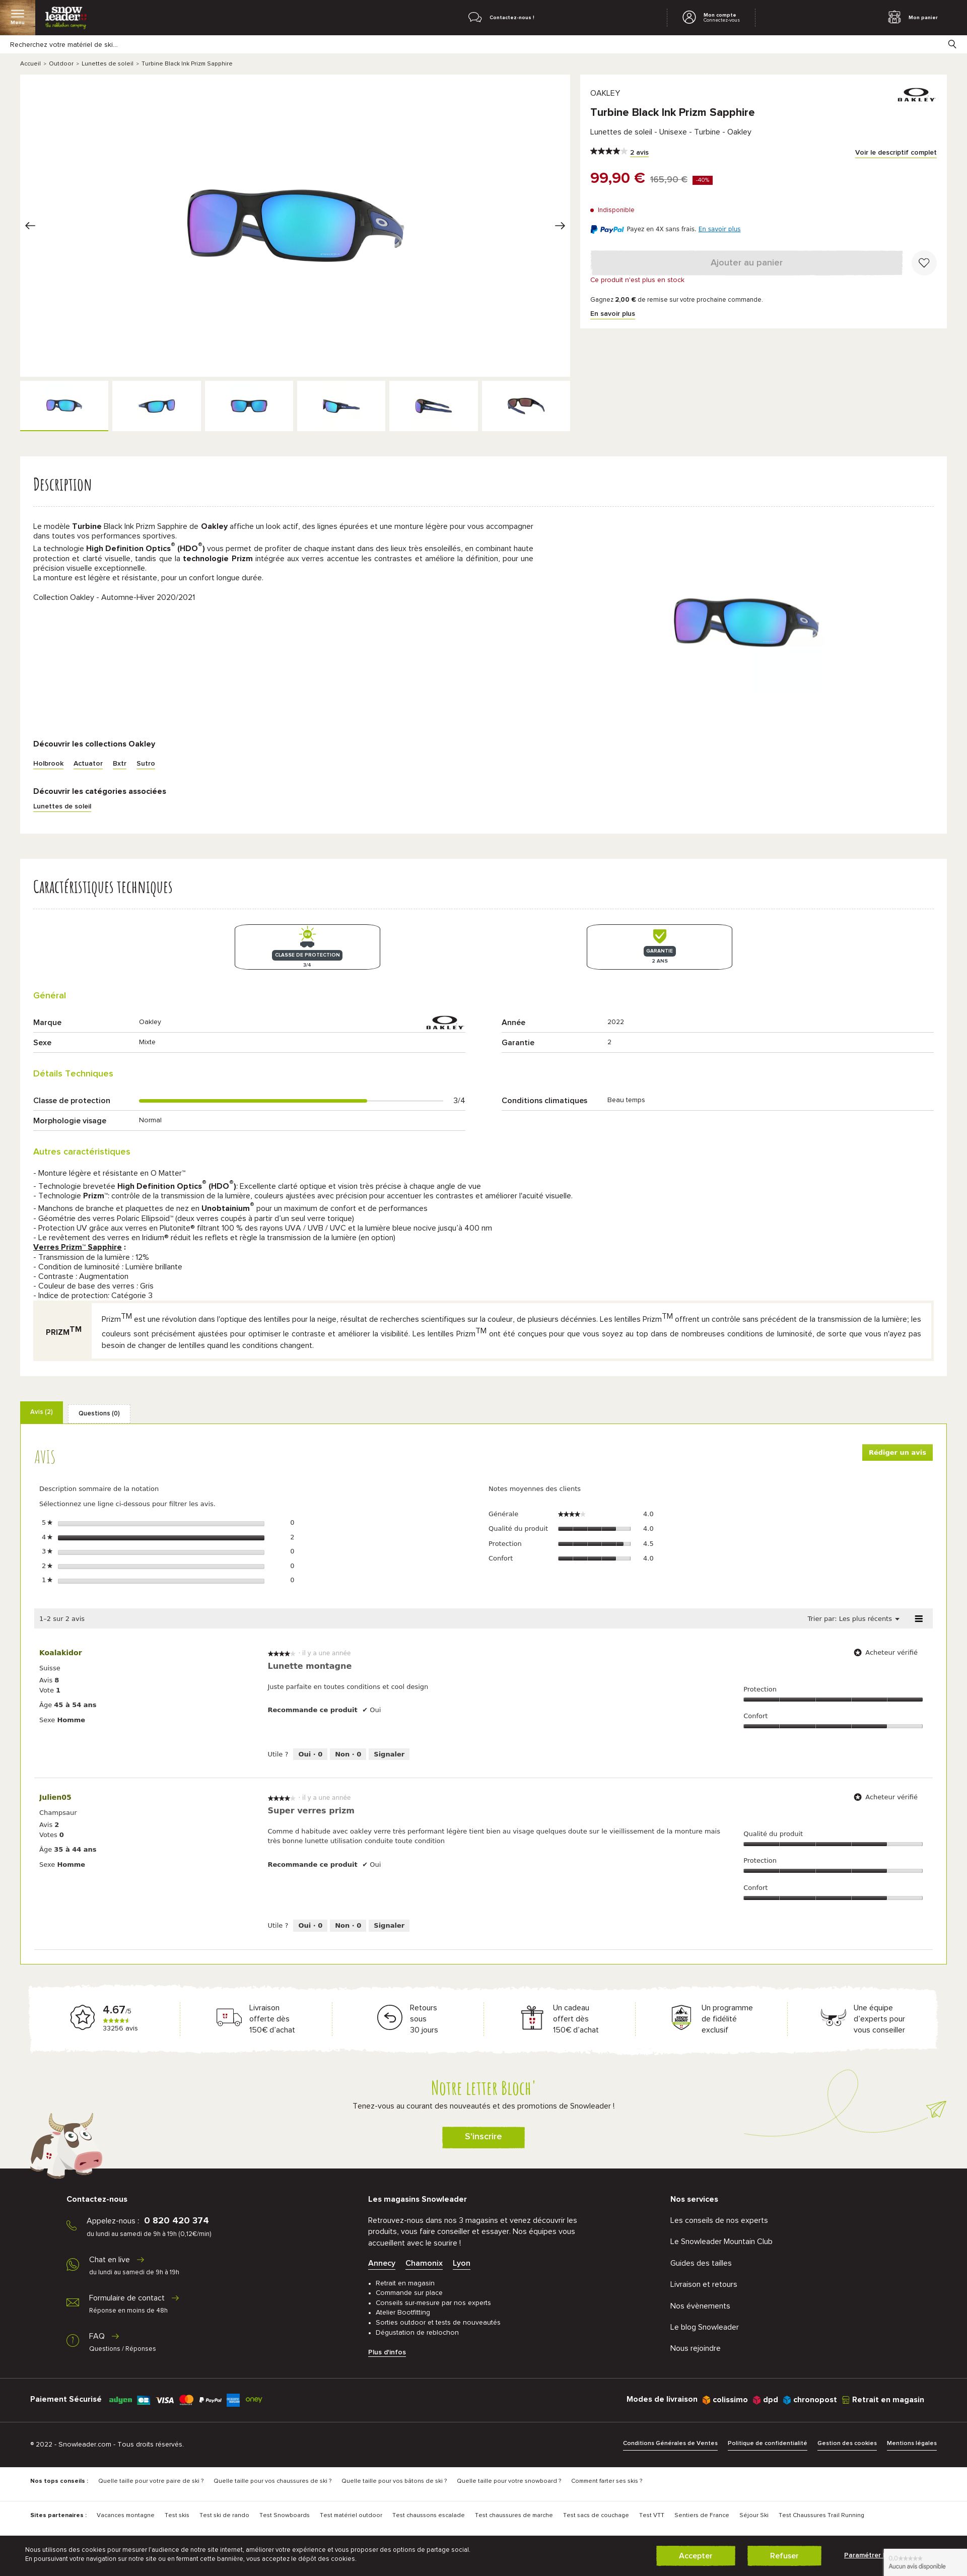Open Mon compte user icon

pyautogui.click(x=689, y=17)
